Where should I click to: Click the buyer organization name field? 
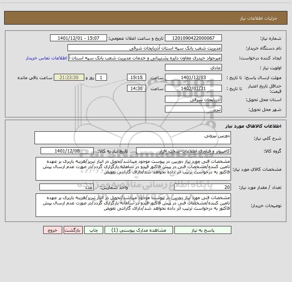click(144, 48)
